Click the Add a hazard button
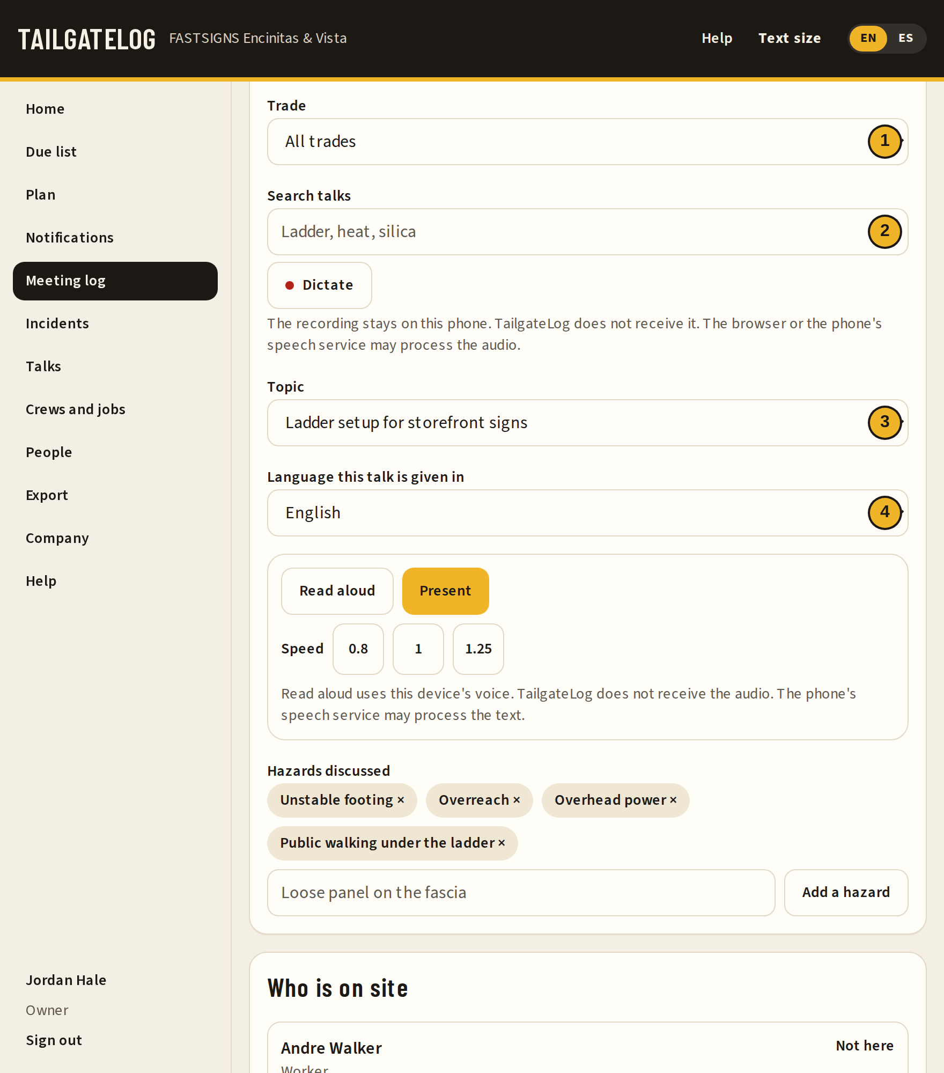The image size is (944, 1073). click(x=846, y=893)
